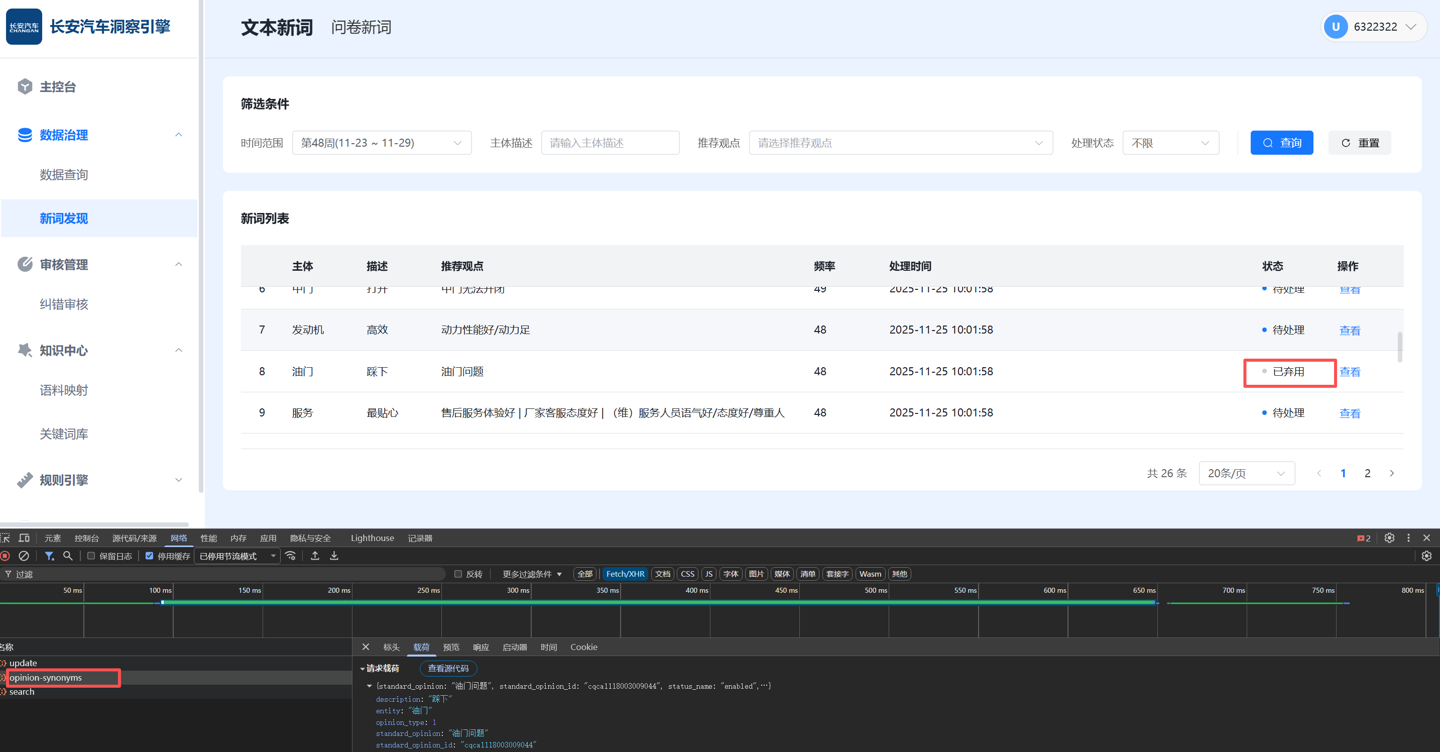Screen dimensions: 1440x752
Task: Click the export HAR download icon
Action: (x=334, y=556)
